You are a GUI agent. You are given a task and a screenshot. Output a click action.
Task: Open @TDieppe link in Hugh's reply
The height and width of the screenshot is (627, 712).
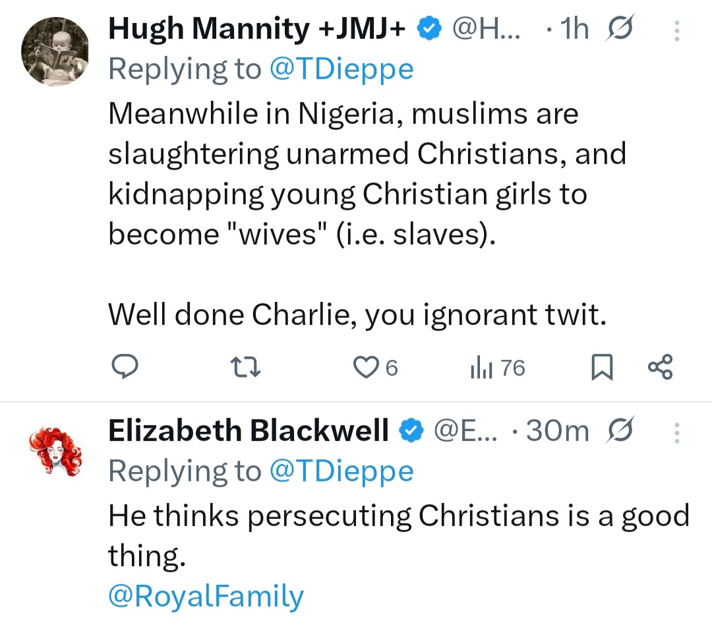tap(341, 69)
